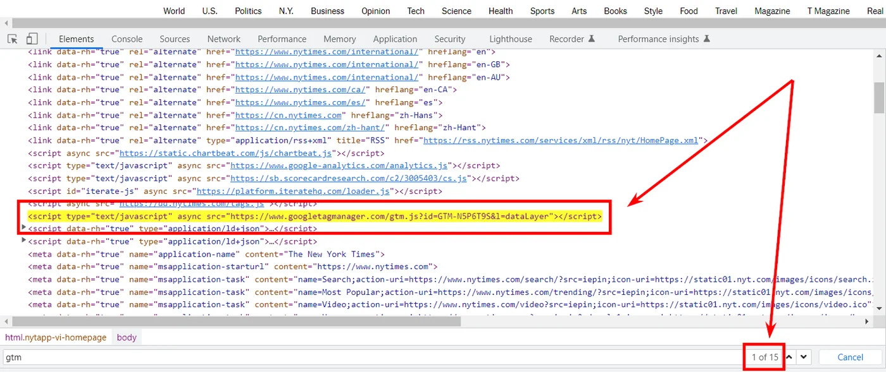Open the Performance tab
The image size is (886, 372).
(x=282, y=39)
